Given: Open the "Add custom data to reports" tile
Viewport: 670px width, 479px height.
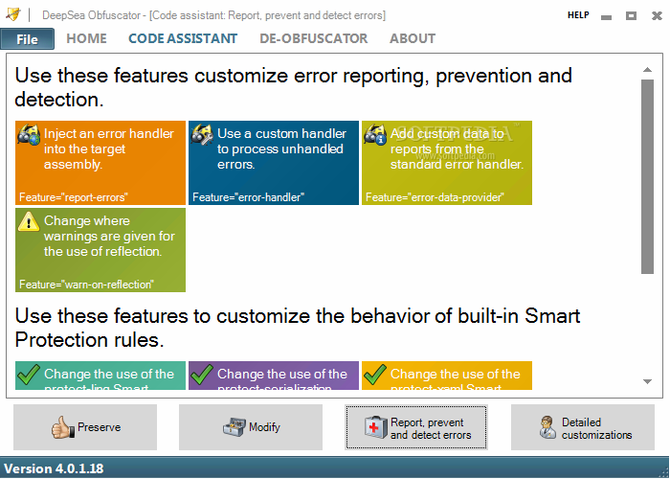Looking at the screenshot, I should click(447, 163).
